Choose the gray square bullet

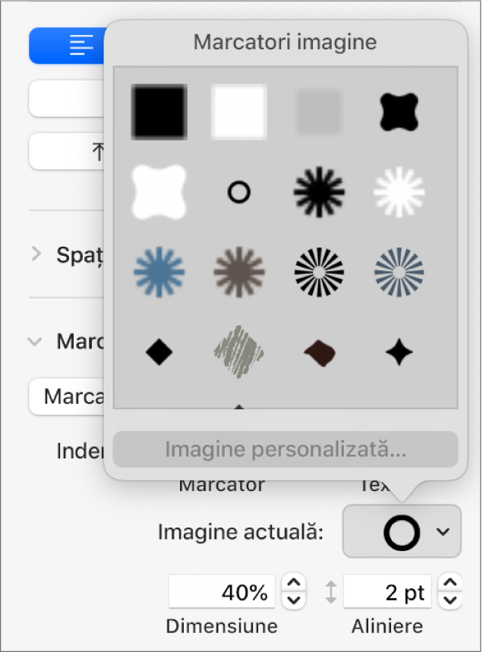[319, 110]
